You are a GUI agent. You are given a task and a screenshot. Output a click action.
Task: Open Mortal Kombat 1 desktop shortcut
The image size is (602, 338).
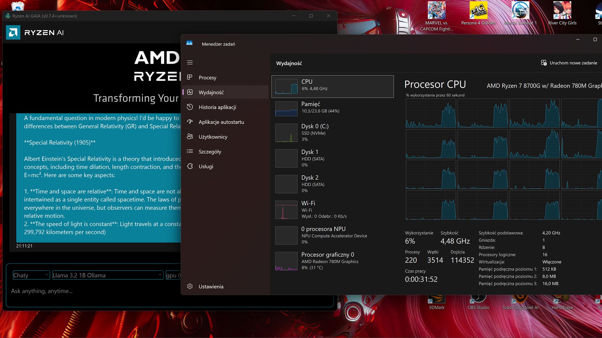520,13
